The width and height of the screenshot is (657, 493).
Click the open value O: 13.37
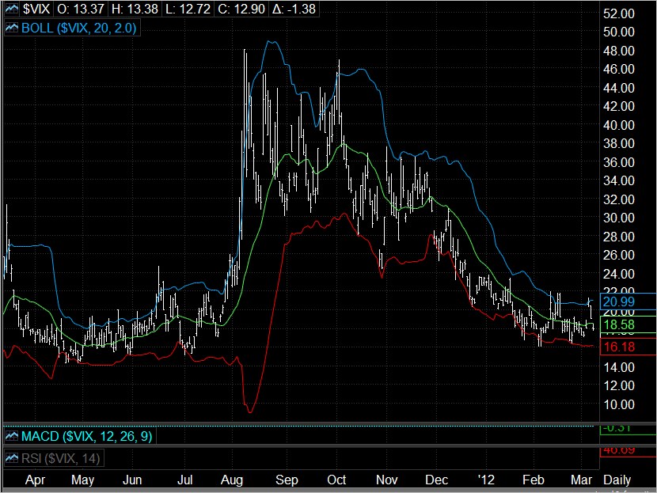pyautogui.click(x=81, y=9)
